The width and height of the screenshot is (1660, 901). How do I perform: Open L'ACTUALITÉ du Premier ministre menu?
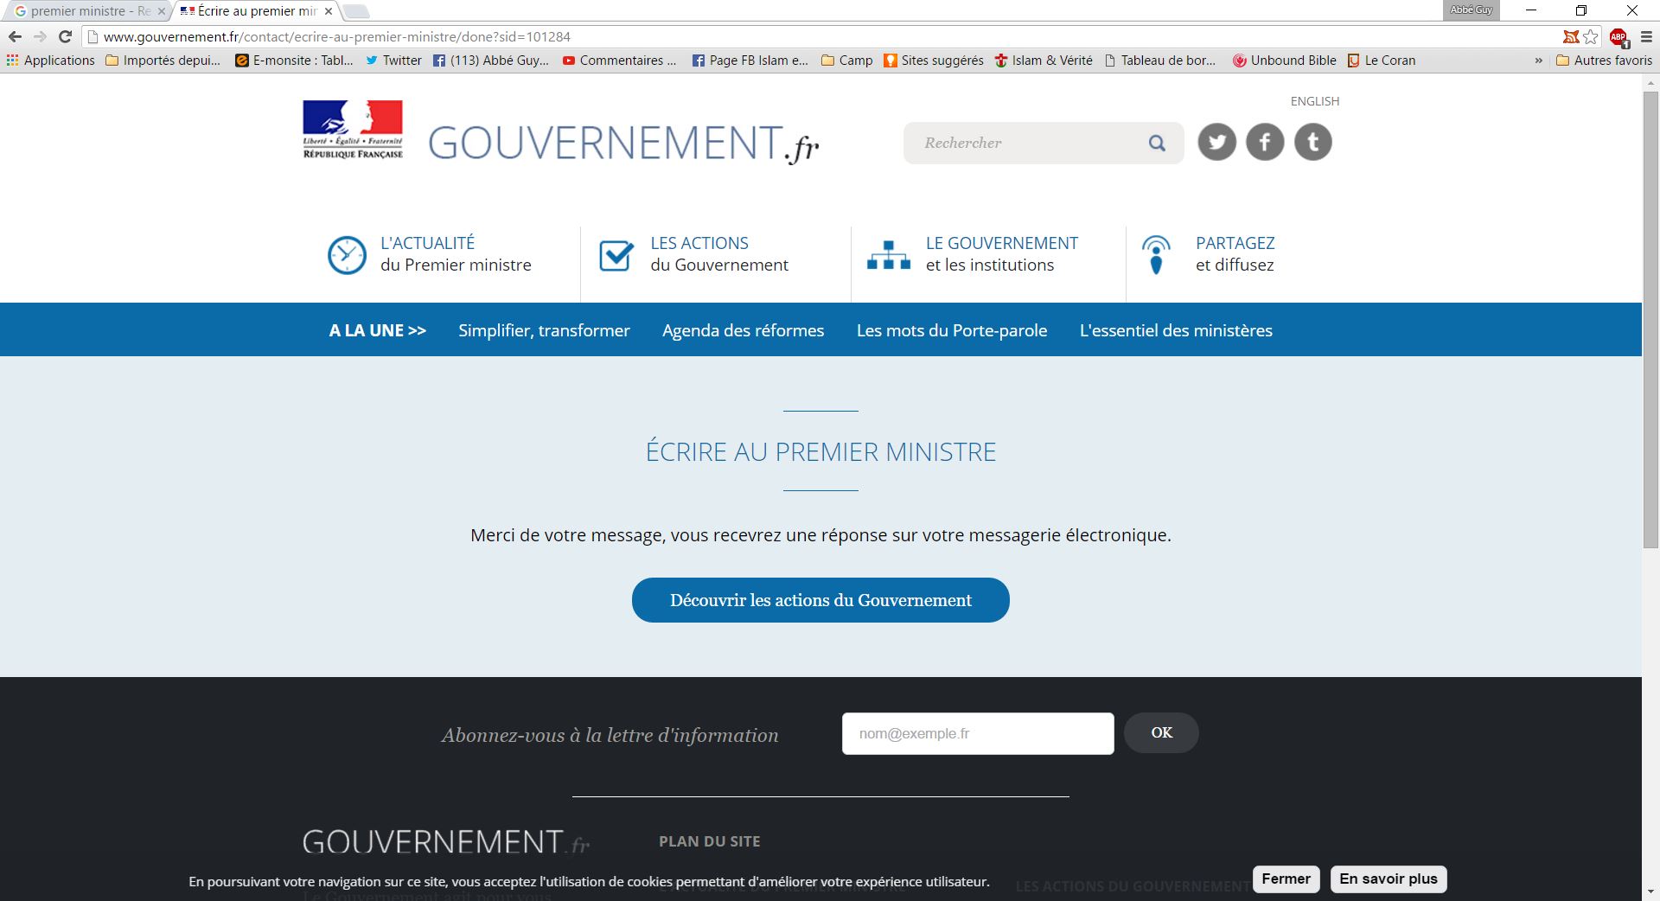(456, 254)
